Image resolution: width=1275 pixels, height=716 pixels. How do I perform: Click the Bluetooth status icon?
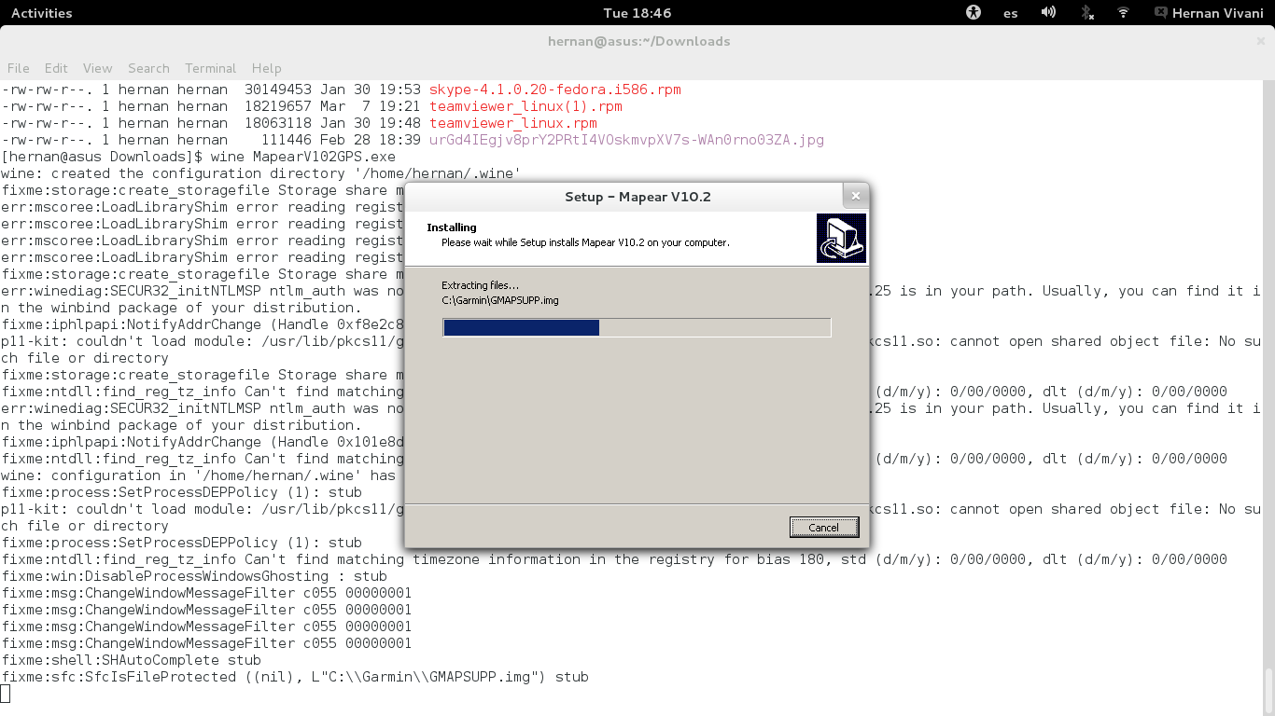pos(1086,13)
